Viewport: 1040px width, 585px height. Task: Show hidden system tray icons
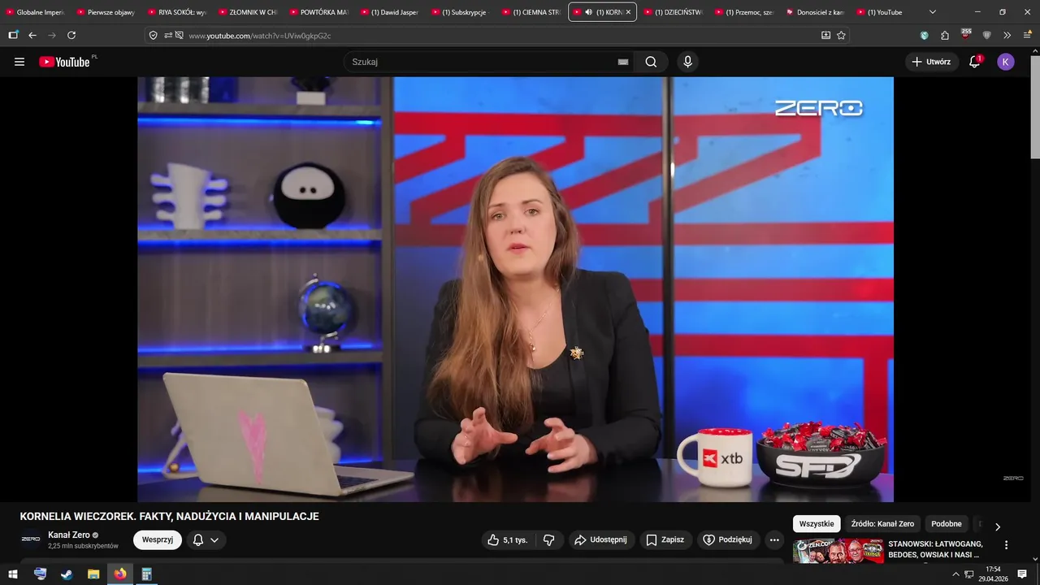[955, 574]
